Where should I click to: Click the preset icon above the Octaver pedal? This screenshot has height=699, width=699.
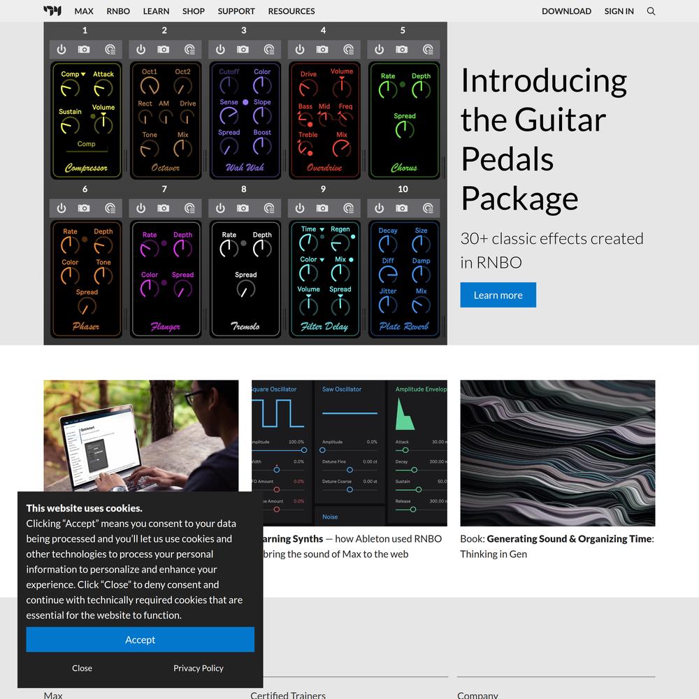[x=189, y=50]
